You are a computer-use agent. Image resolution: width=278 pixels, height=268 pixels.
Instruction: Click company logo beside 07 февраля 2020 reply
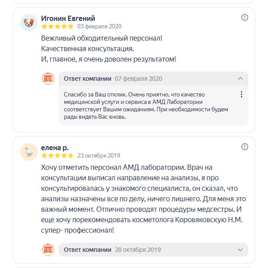tap(48, 79)
